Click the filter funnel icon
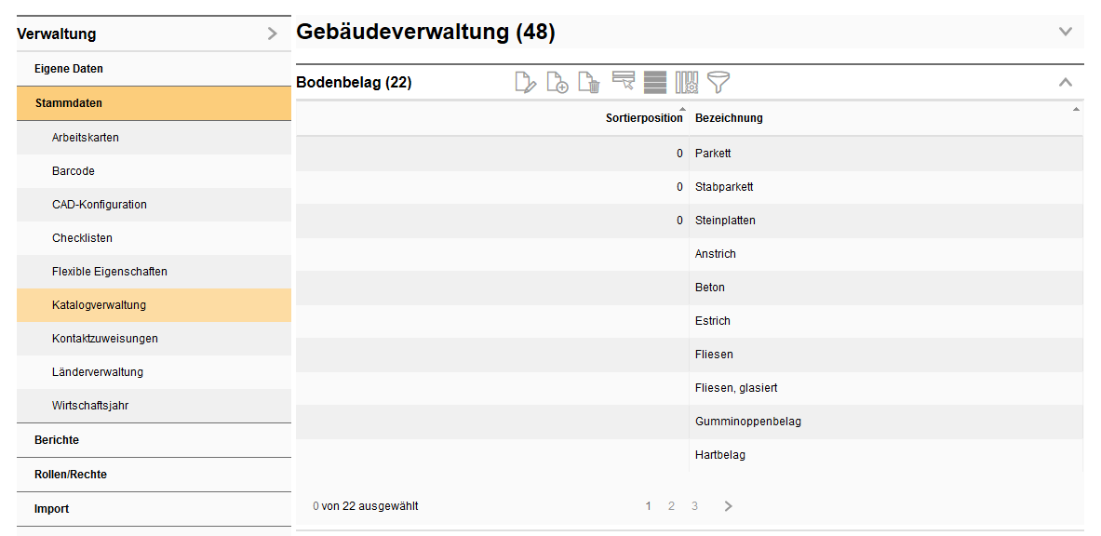The height and width of the screenshot is (536, 1101). [718, 82]
